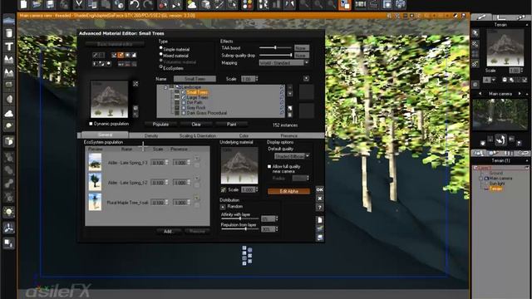
Task: Open the Color tab
Action: [244, 135]
